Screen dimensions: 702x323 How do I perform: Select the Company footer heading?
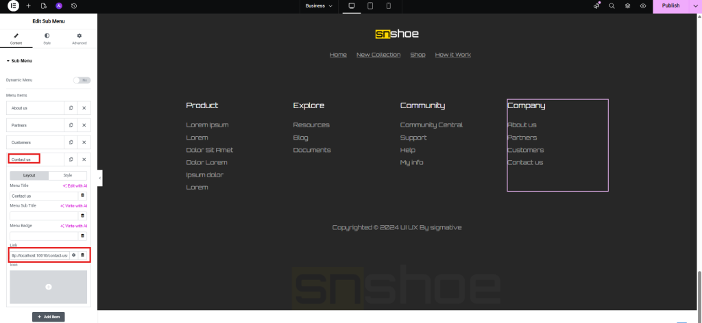click(526, 105)
